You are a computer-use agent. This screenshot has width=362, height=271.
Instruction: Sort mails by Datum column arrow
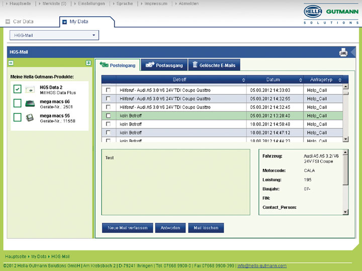pyautogui.click(x=300, y=80)
